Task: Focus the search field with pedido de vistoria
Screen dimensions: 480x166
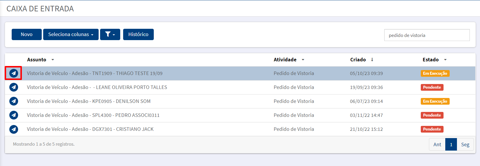Action: [427, 35]
